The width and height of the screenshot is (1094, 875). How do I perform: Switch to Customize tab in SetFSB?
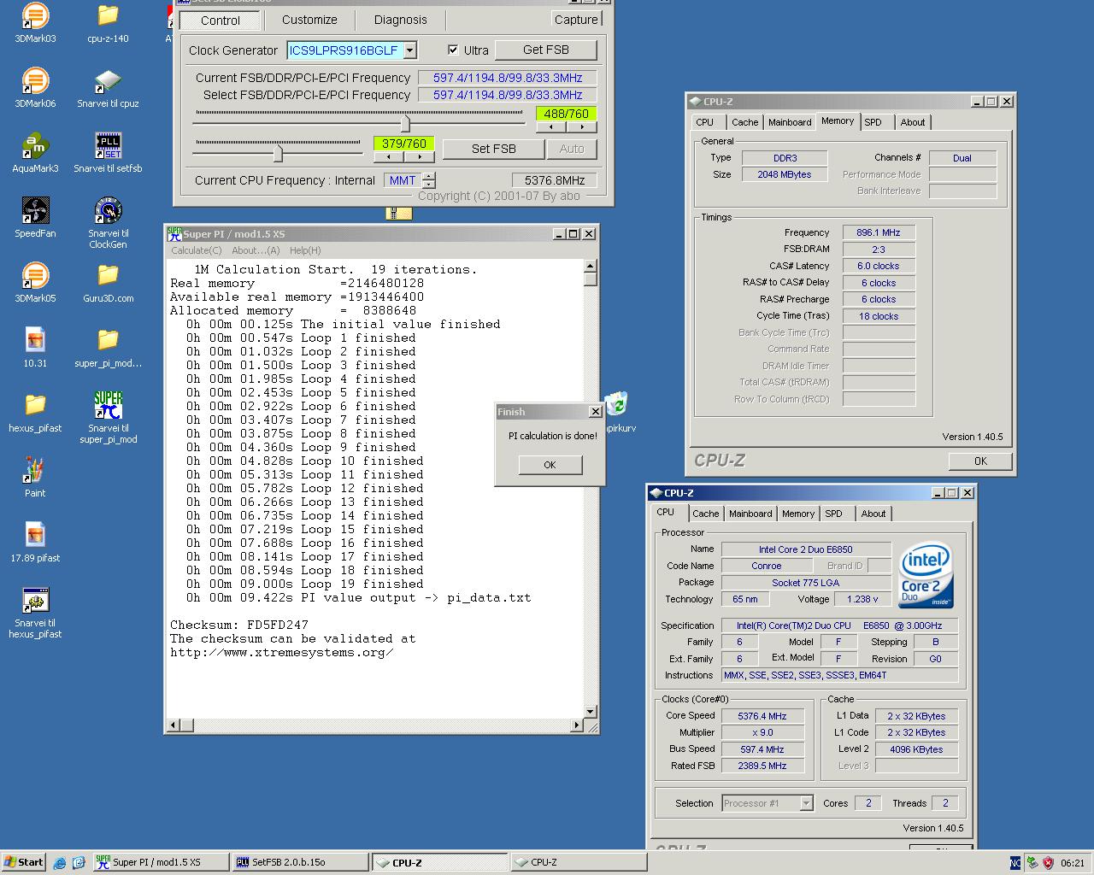(x=309, y=20)
